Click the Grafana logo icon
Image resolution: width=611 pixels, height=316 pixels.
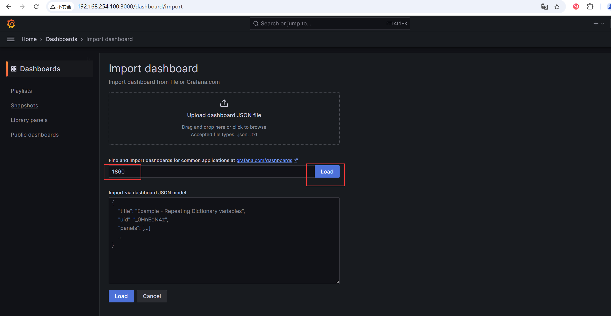11,24
